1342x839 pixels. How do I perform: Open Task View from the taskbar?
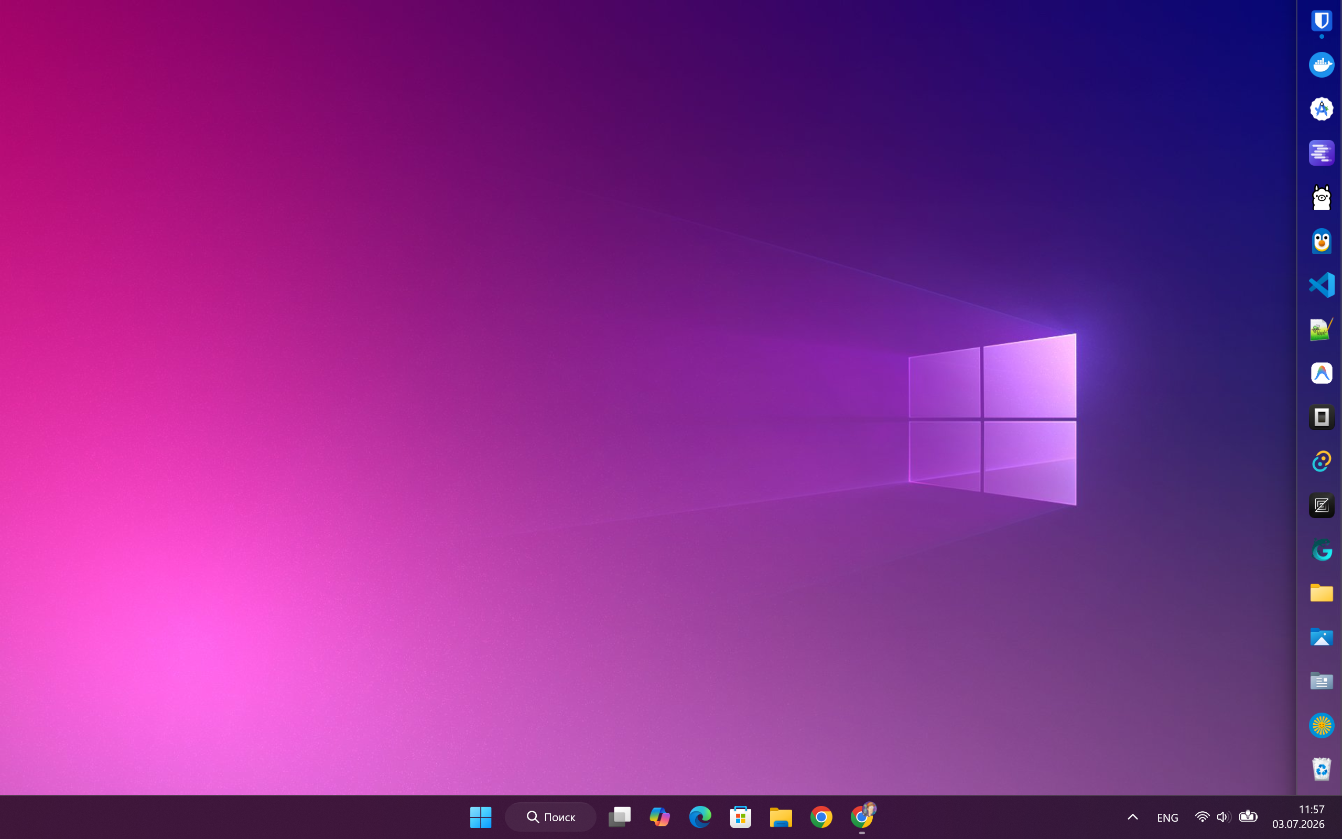[x=620, y=817]
